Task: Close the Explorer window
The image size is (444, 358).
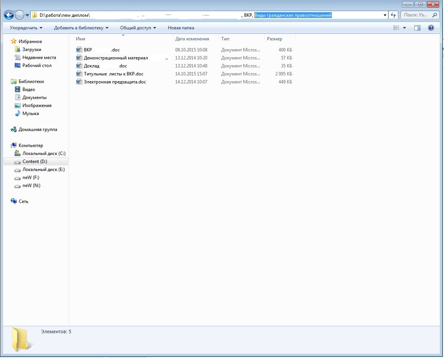Action: 433,4
